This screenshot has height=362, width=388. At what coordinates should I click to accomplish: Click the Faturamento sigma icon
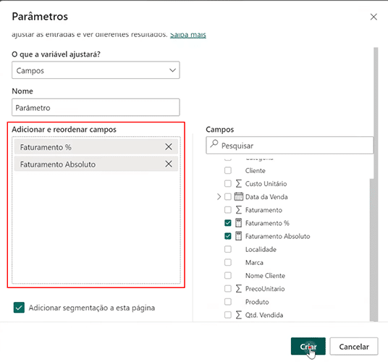[239, 210]
